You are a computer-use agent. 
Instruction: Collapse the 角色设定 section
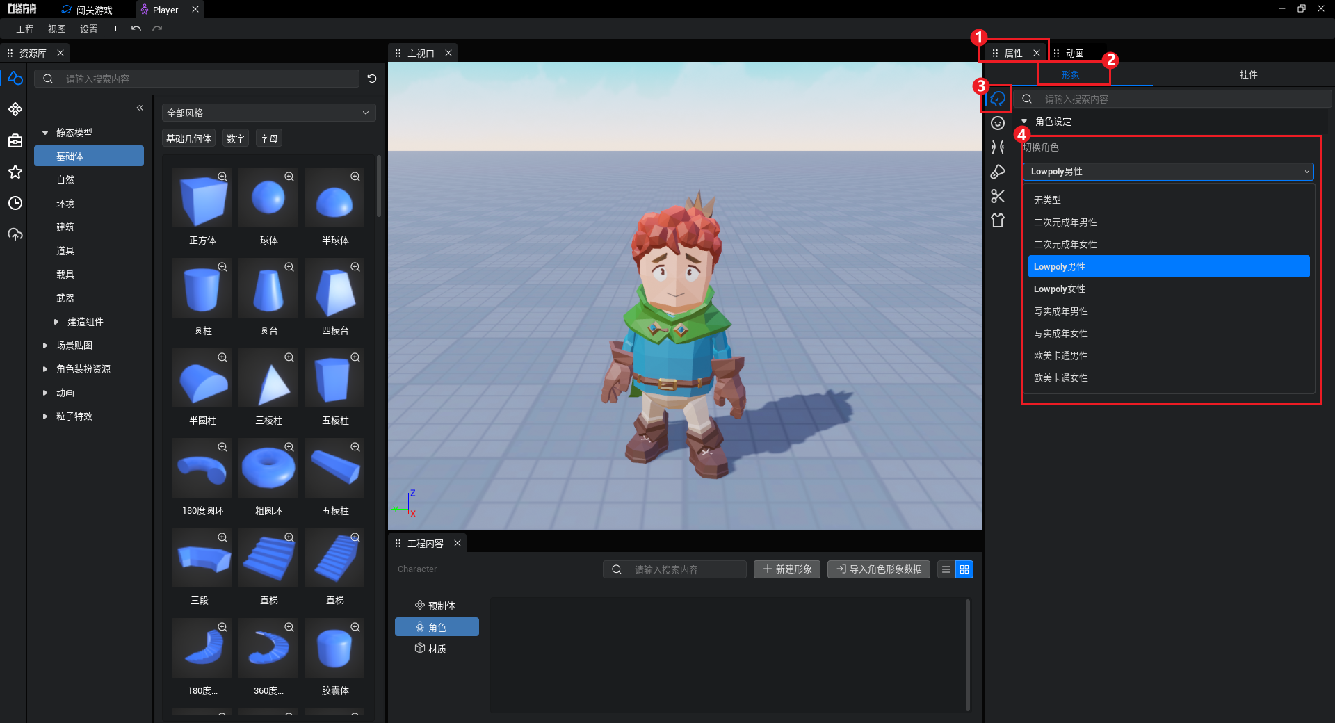pos(1024,122)
